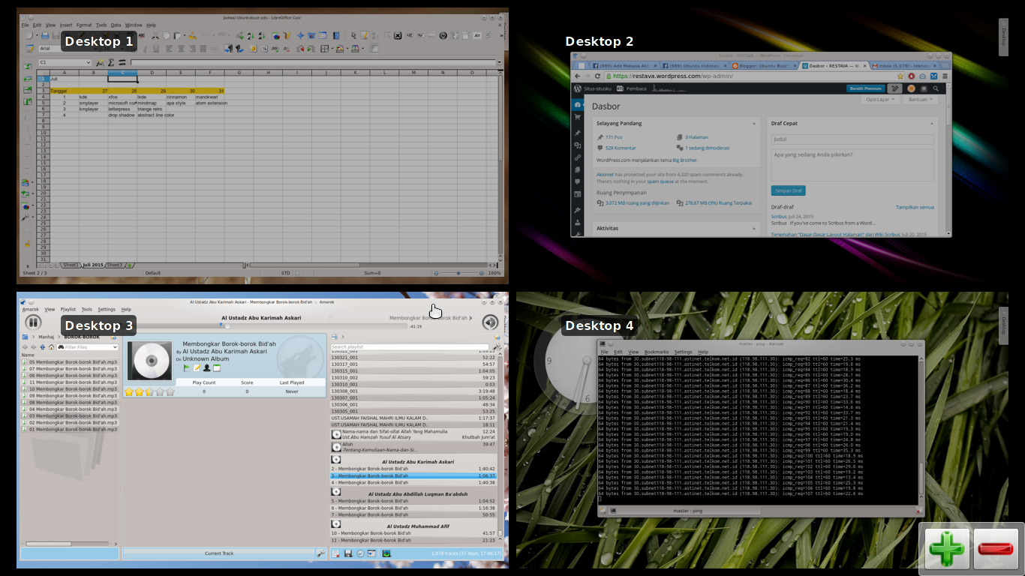Switch to the Gmail Inbox tab in Chromium
The height and width of the screenshot is (576, 1025).
pyautogui.click(x=905, y=66)
